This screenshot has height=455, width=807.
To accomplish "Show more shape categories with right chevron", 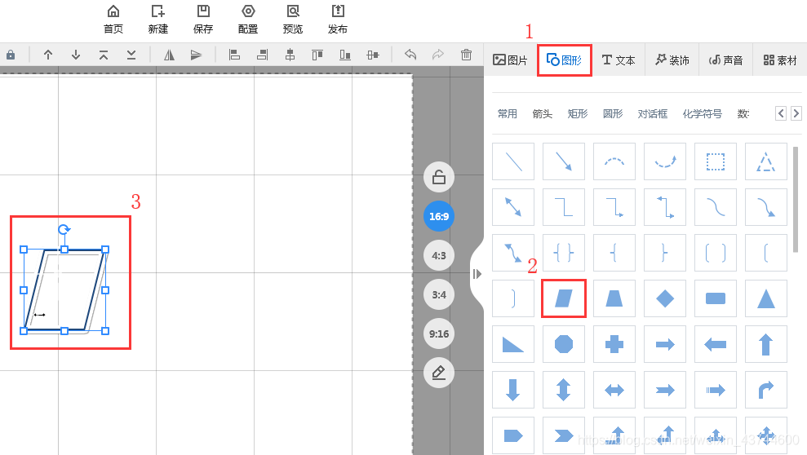I will (x=796, y=113).
